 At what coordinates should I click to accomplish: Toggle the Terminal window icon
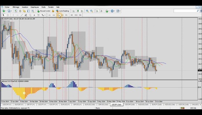point(28,11)
